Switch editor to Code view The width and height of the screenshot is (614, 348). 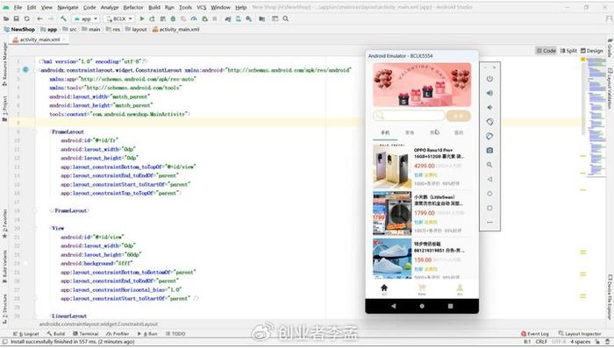point(546,51)
